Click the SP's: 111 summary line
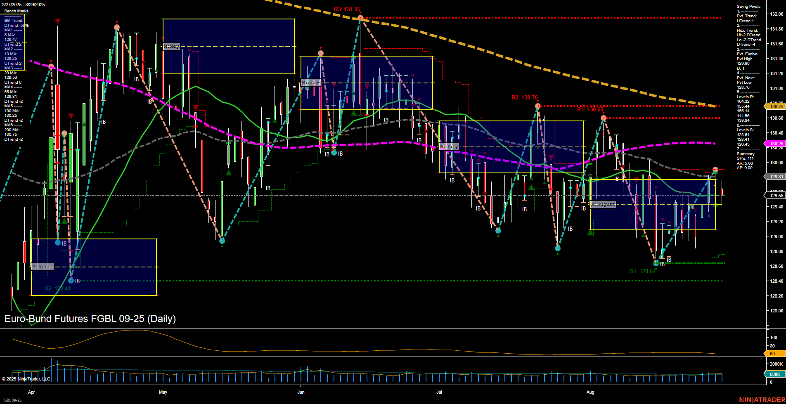 [745, 158]
